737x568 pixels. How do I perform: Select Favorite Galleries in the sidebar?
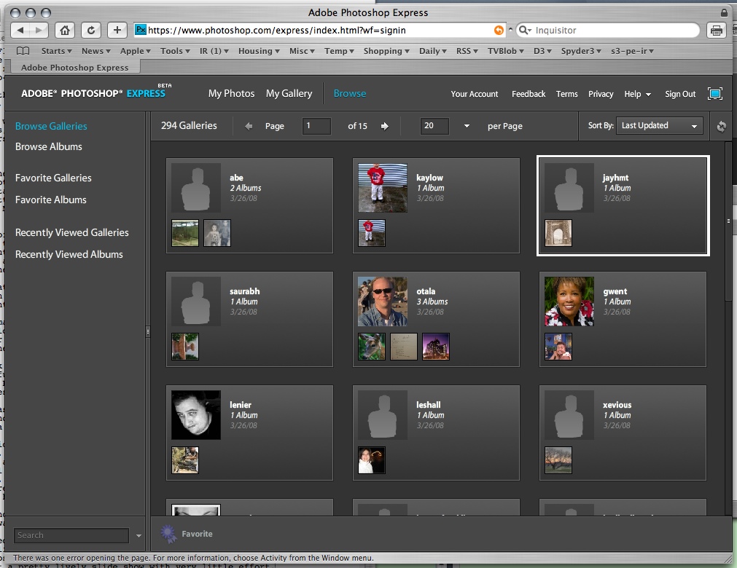coord(53,178)
